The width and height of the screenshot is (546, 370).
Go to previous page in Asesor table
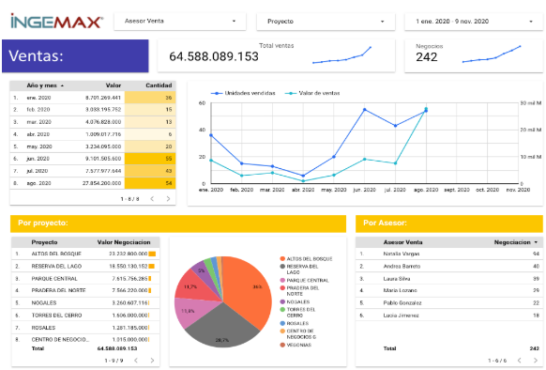[519, 361]
